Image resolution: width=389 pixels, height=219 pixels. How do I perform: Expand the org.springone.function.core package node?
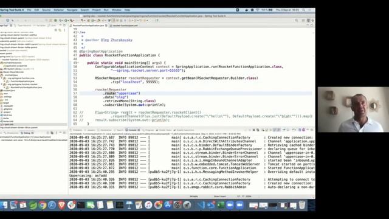tap(2, 78)
